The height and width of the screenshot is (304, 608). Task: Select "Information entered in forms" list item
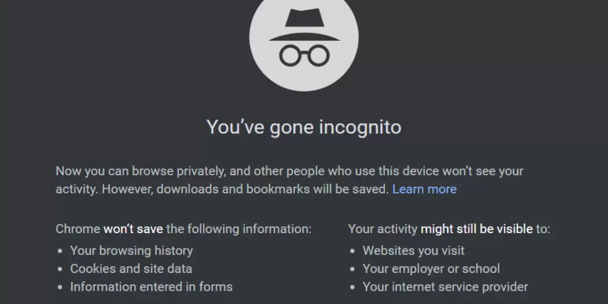151,287
